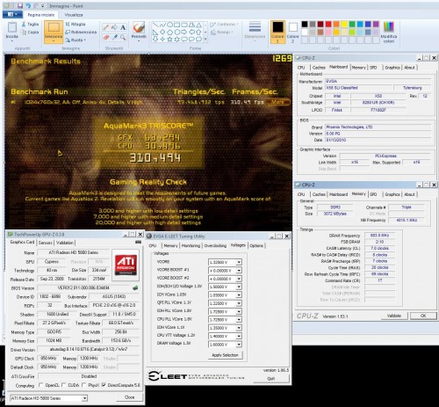Open the DRAM Voltage dropdown
Screen dimensions: 439x407
pos(239,345)
